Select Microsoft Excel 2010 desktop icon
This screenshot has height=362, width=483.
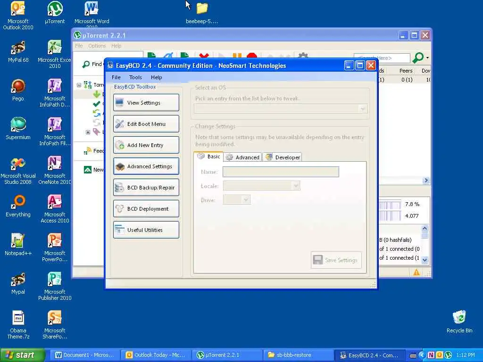55,54
